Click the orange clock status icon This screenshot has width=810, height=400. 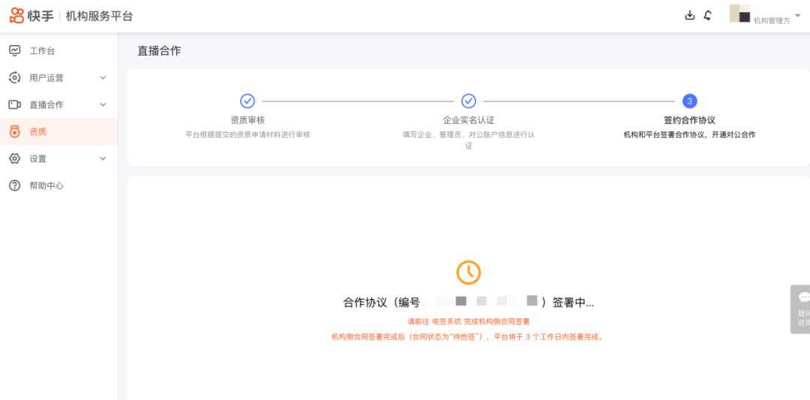469,272
